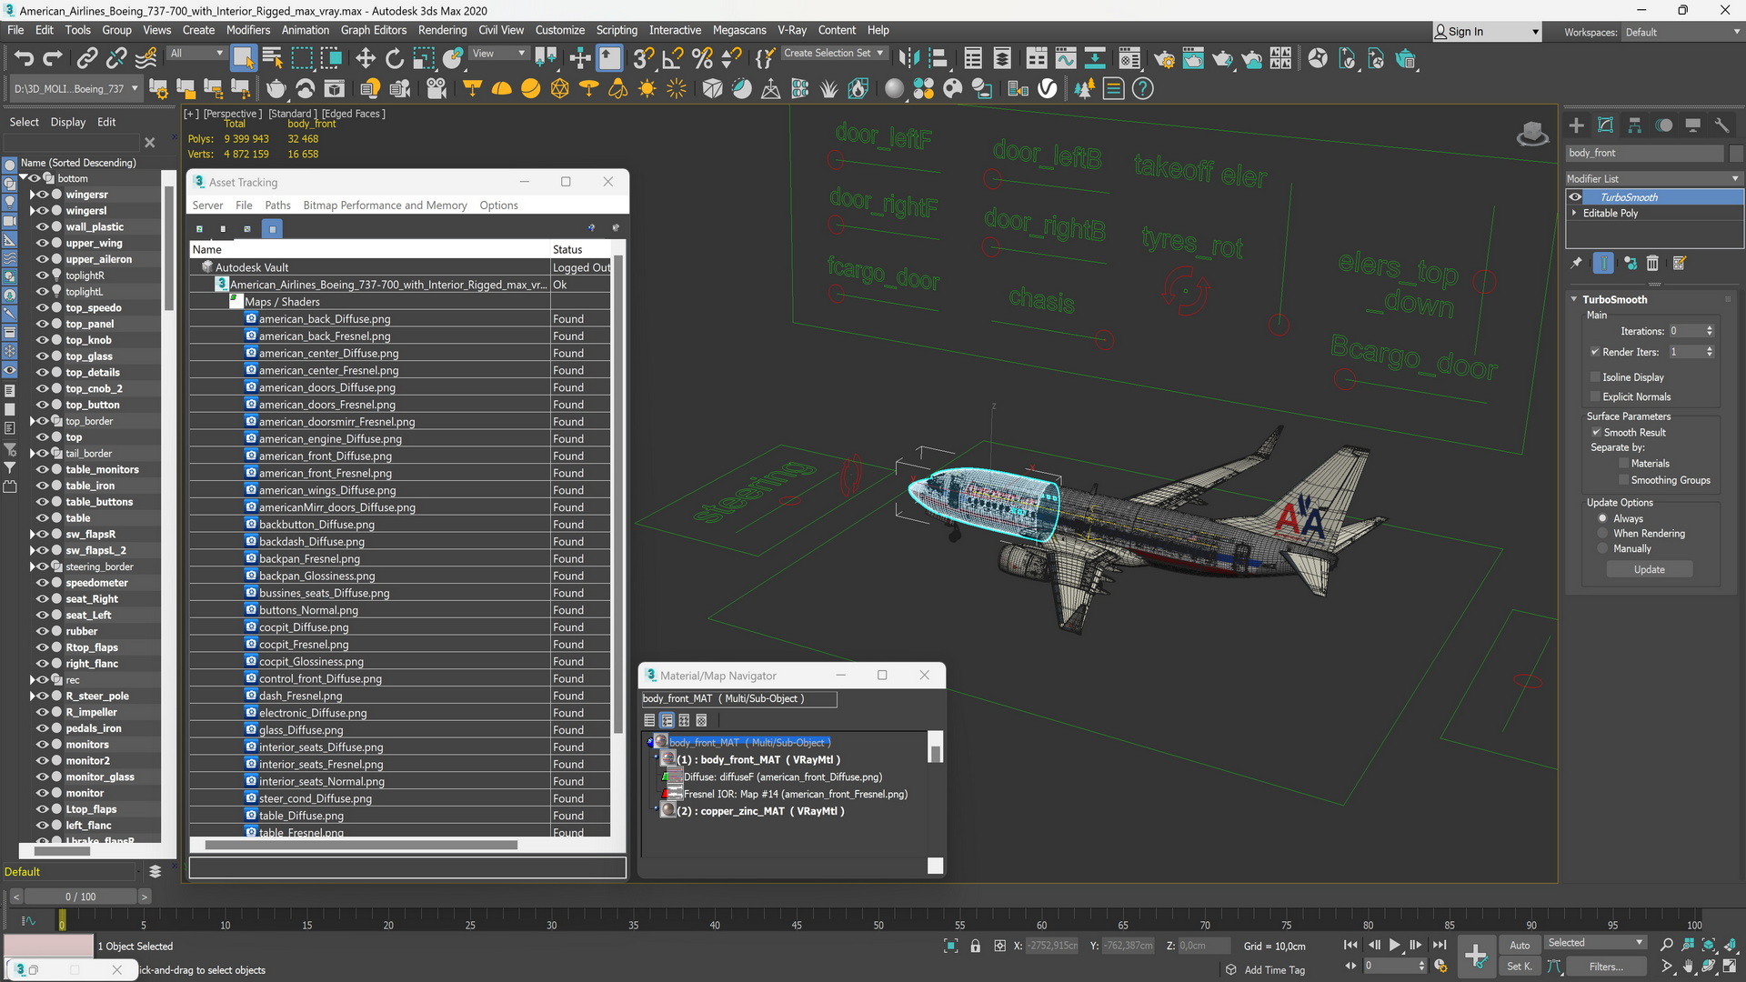The height and width of the screenshot is (982, 1746).
Task: Open the Modifiers menu
Action: 247,30
